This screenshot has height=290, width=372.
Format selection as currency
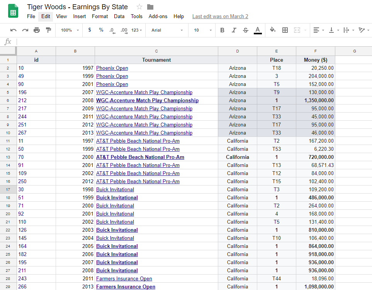[x=90, y=30]
